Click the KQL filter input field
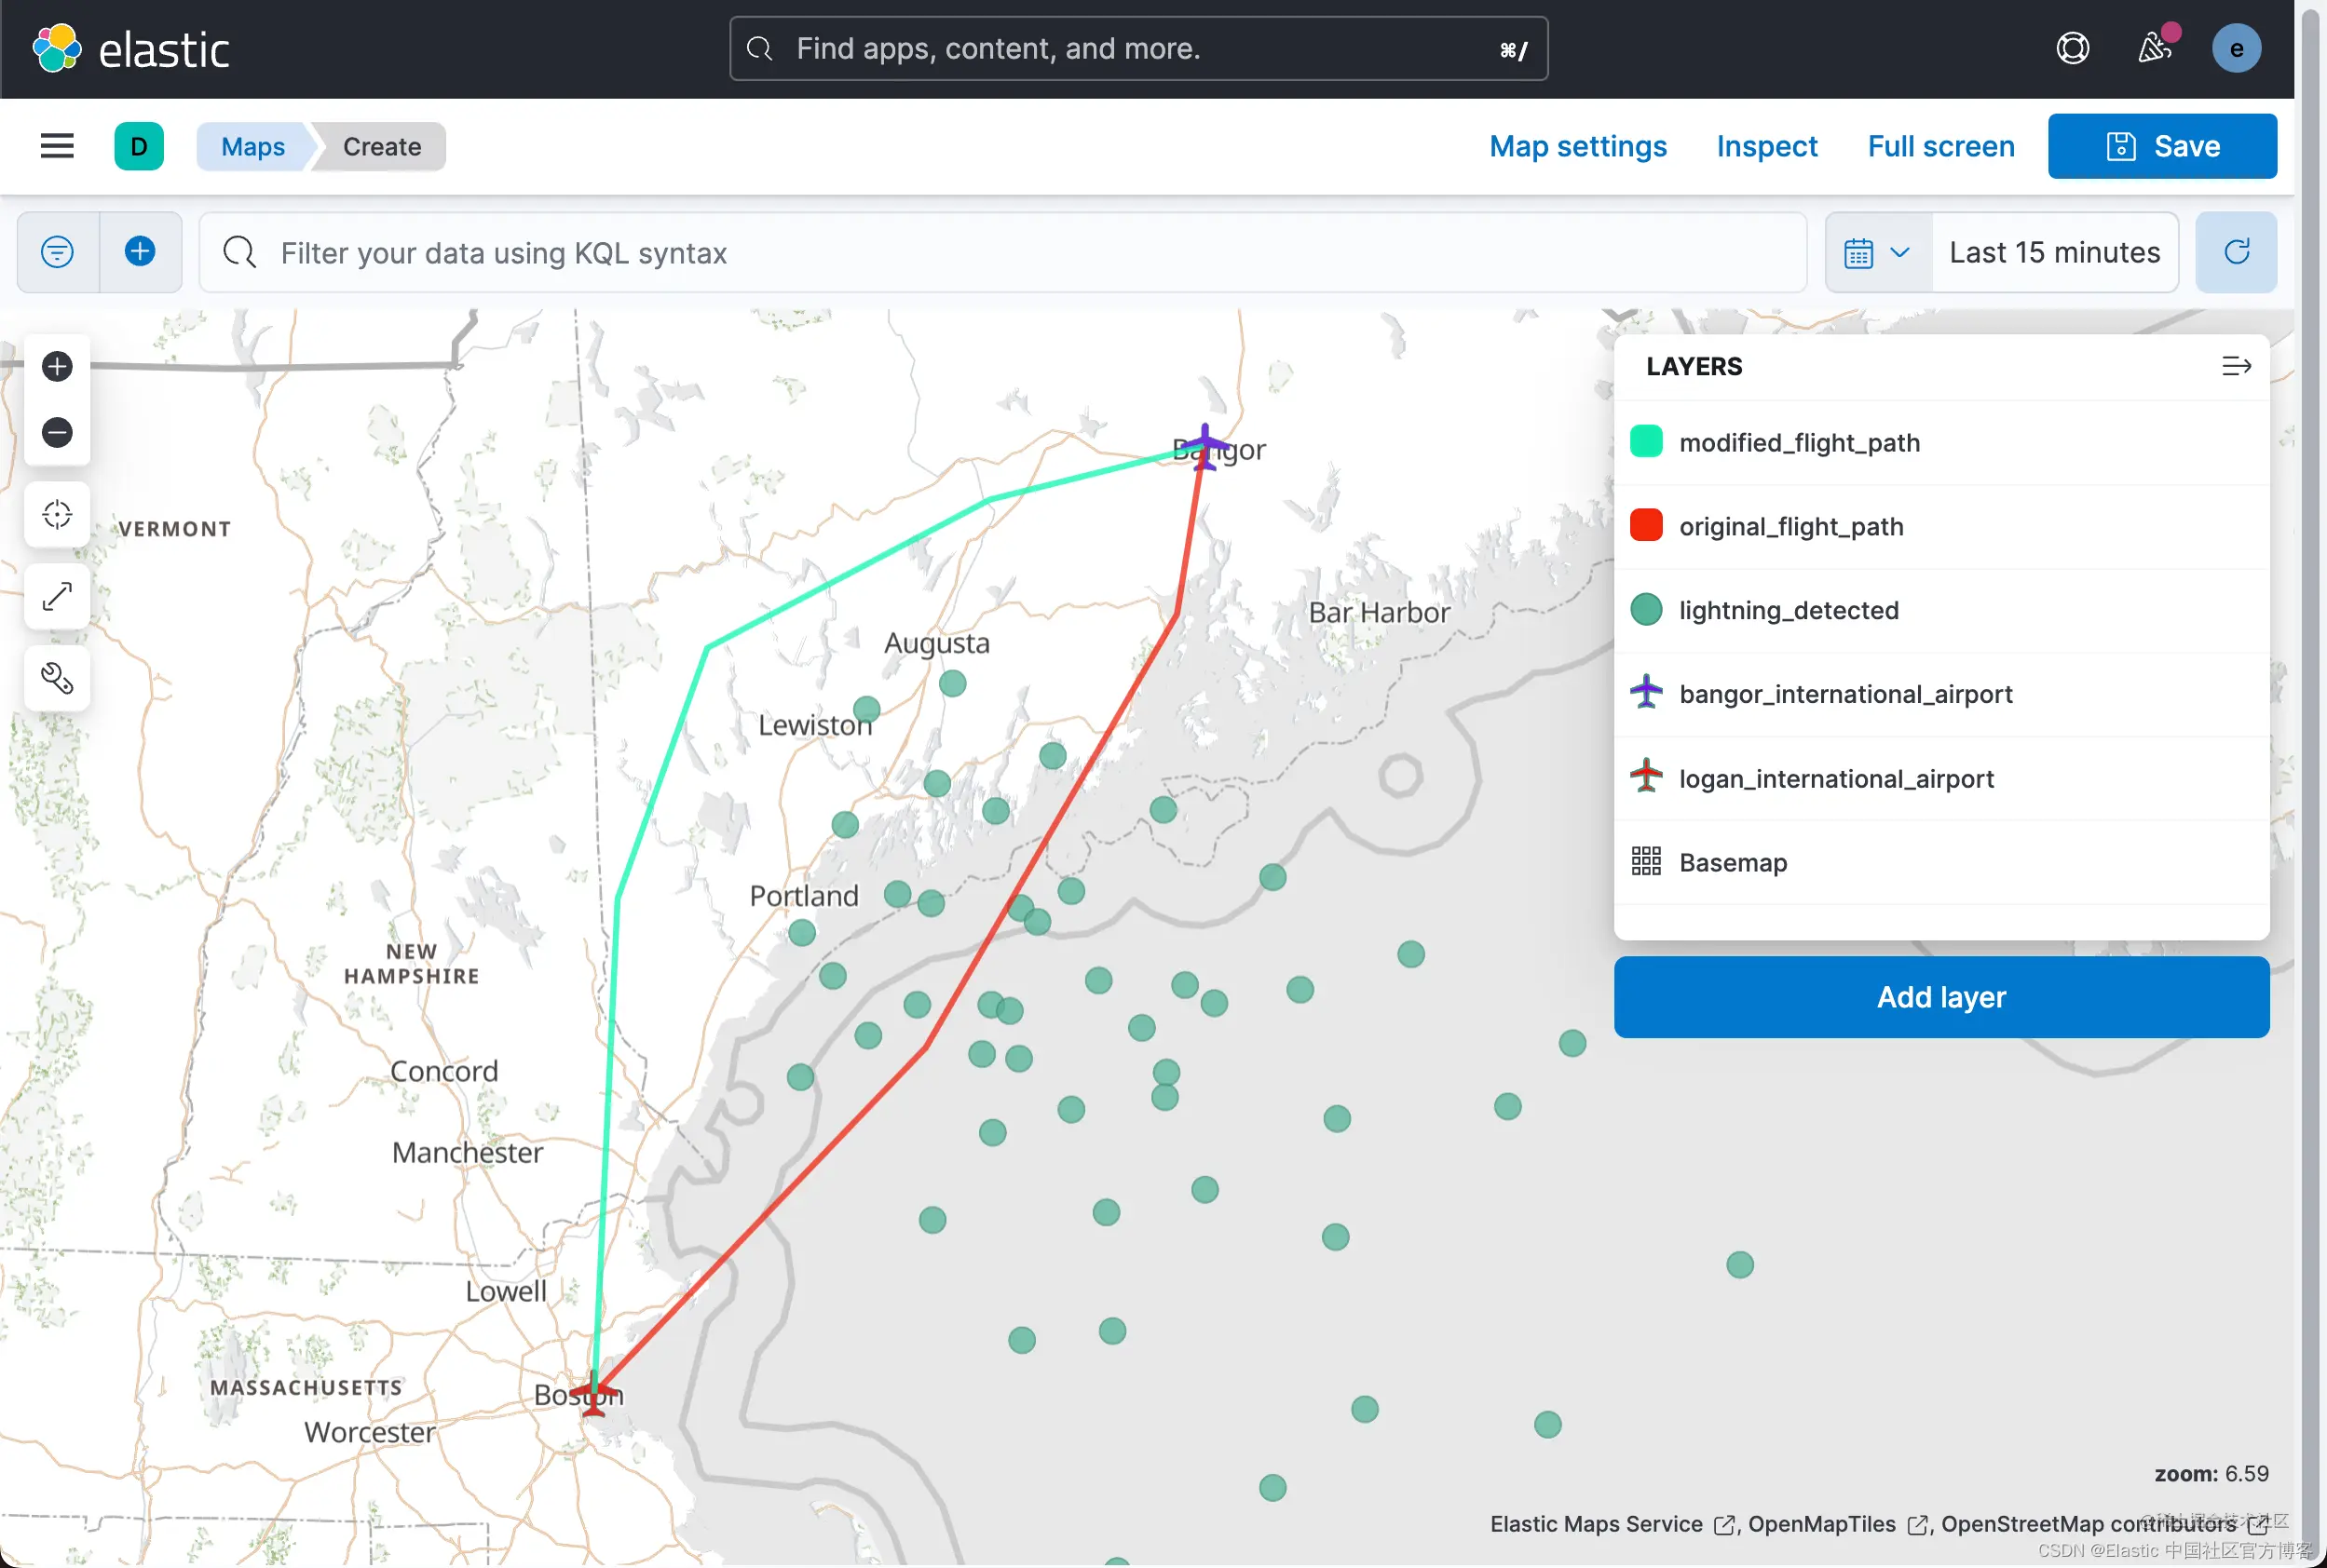Screen dimensions: 2327x1568 pos(1000,253)
